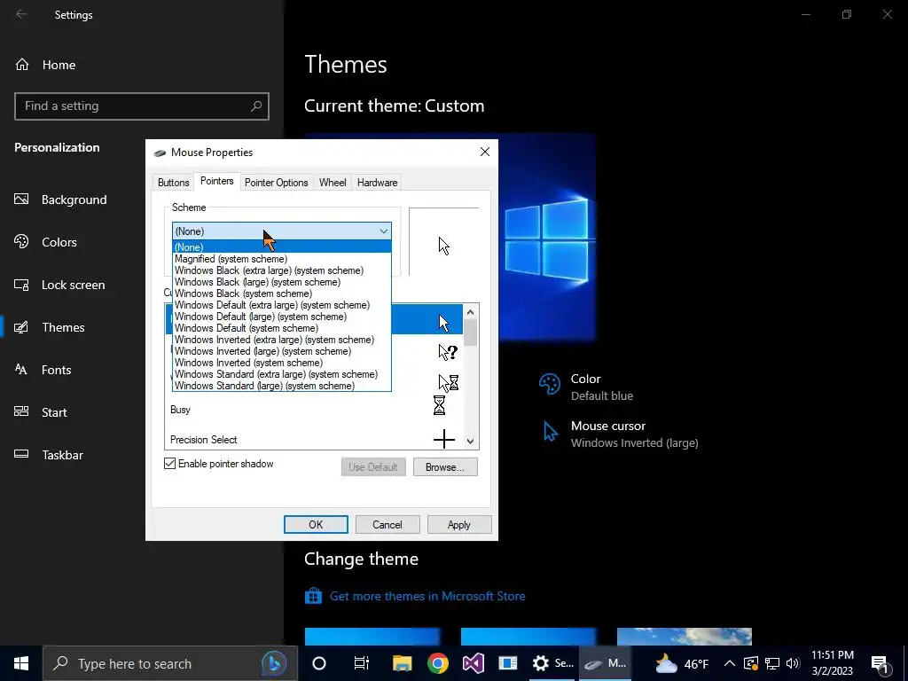Screen dimensions: 908x681
Task: Switch to the Pointers tab
Action: (216, 181)
